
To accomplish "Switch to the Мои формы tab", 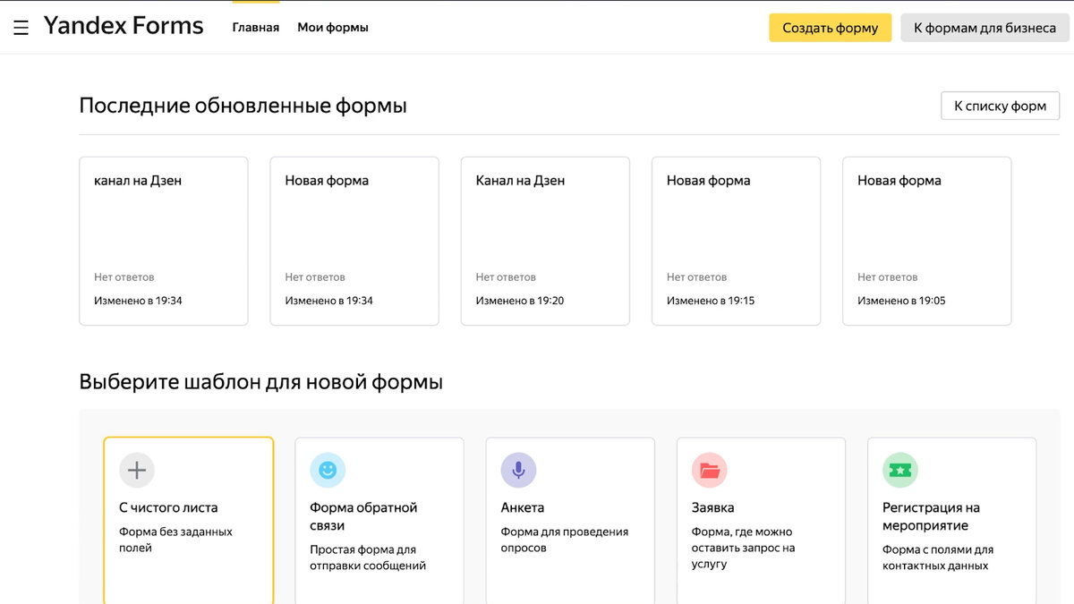I will (332, 27).
